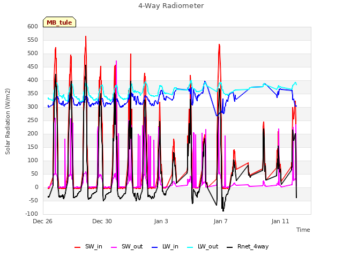Select the MB_tule annotation label
This screenshot has height=257, width=343.
pos(59,22)
